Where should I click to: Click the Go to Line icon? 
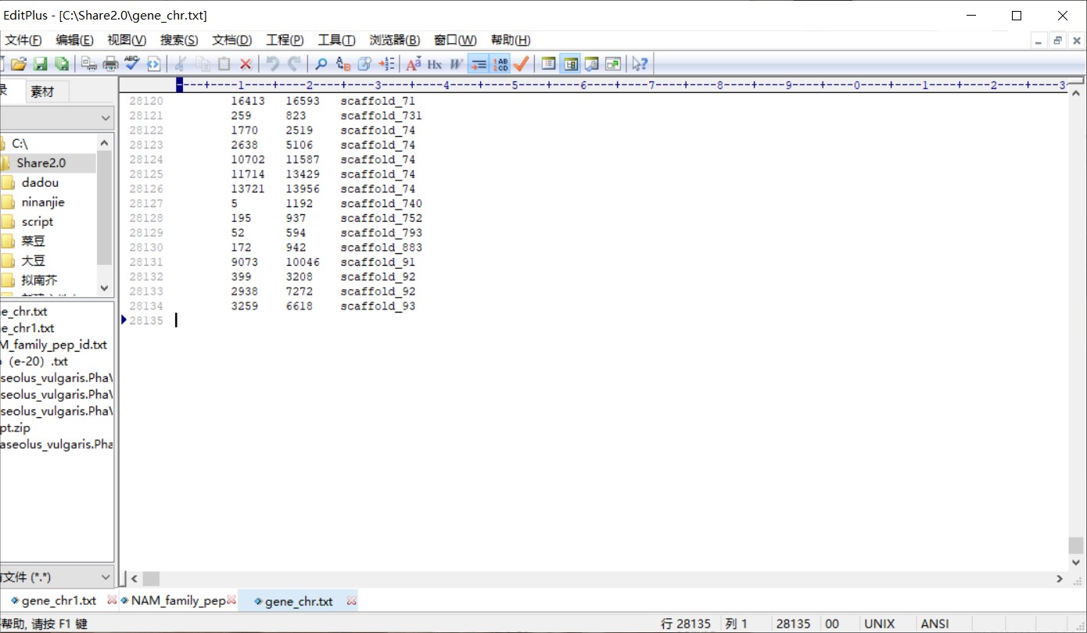[x=386, y=64]
